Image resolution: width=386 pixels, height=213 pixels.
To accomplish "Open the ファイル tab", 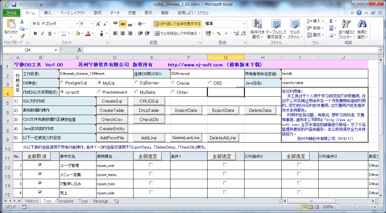I will tap(12, 13).
